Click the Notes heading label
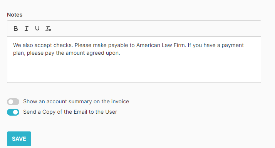 [x=15, y=15]
